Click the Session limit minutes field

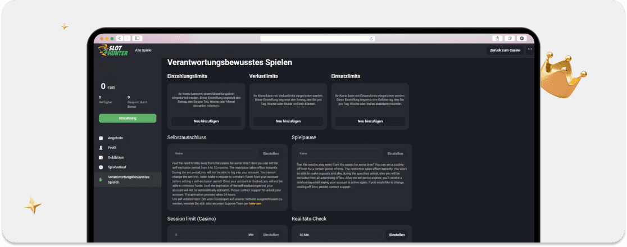(x=214, y=235)
